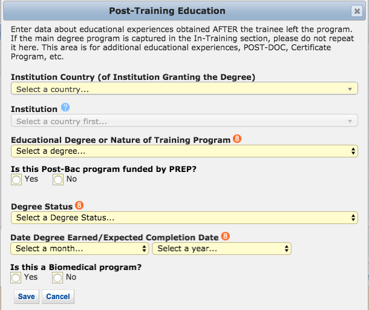Choose No for Biomedical program question
369x310 pixels.
point(58,277)
